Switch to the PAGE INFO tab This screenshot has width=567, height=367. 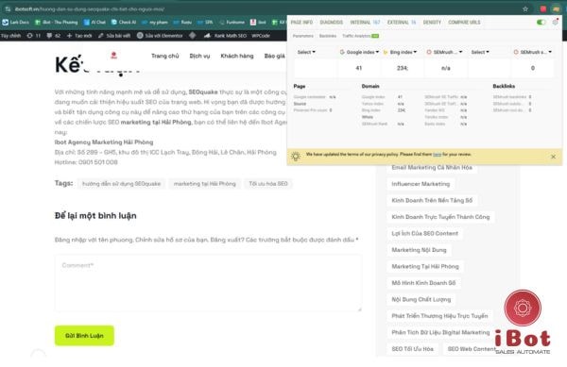coord(301,22)
